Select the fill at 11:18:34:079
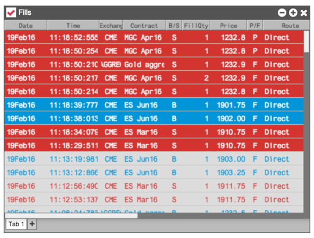The width and height of the screenshot is (314, 238). (154, 132)
